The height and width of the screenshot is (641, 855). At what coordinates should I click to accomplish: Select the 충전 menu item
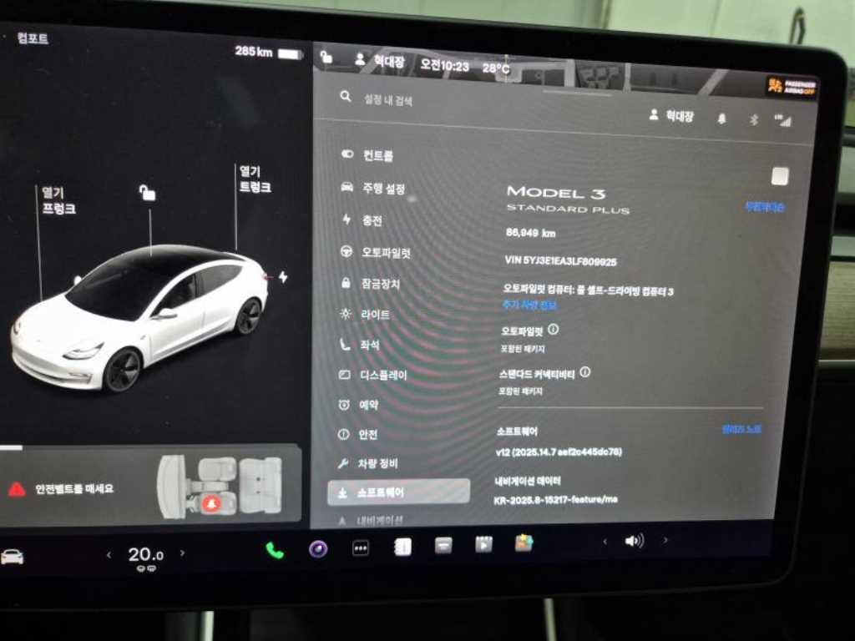coord(362,220)
